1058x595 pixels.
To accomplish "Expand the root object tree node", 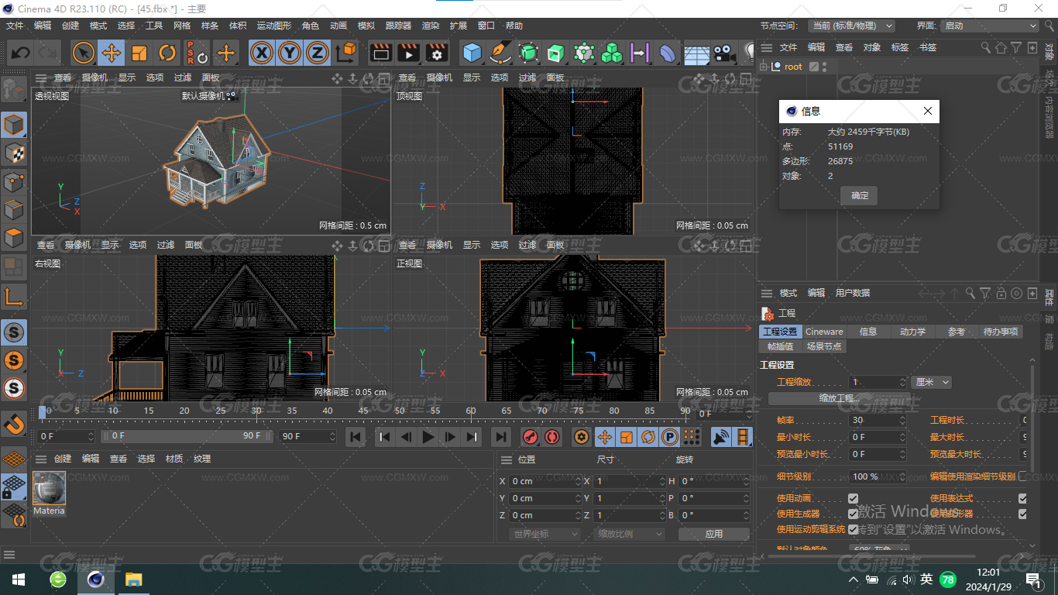I will tap(764, 67).
